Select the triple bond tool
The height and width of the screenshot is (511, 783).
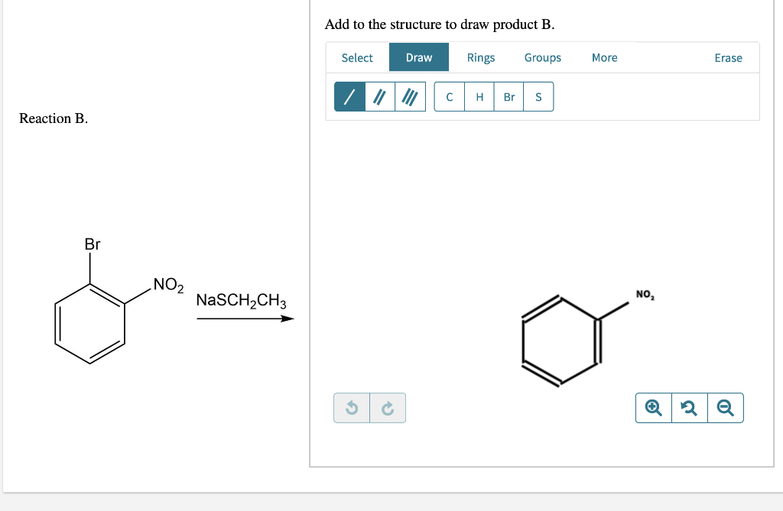[x=408, y=96]
